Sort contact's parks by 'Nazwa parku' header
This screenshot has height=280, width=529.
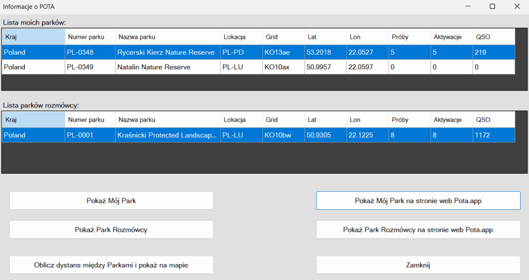pyautogui.click(x=167, y=120)
